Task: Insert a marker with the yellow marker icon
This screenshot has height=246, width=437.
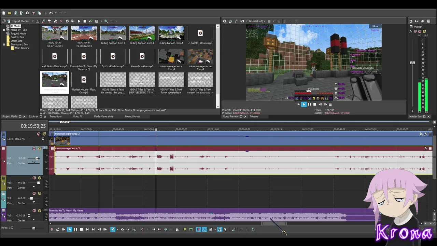Action: (x=185, y=229)
